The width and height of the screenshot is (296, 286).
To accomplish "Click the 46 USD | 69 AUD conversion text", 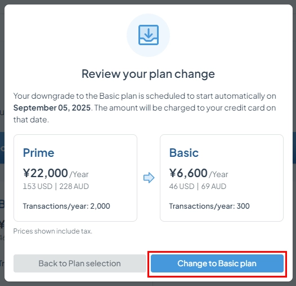I will (x=198, y=187).
